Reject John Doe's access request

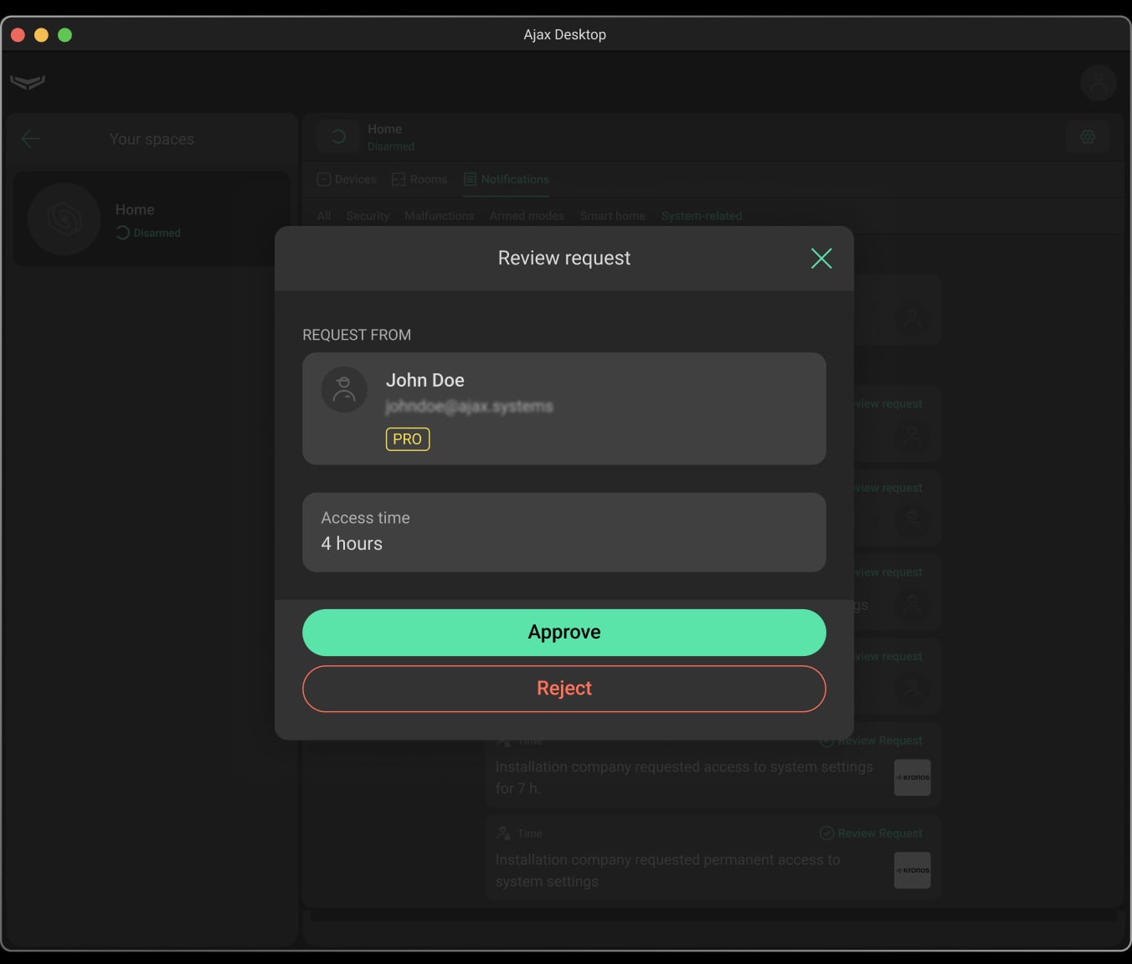click(x=563, y=689)
